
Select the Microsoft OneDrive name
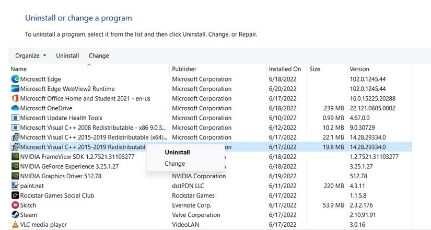tap(46, 108)
